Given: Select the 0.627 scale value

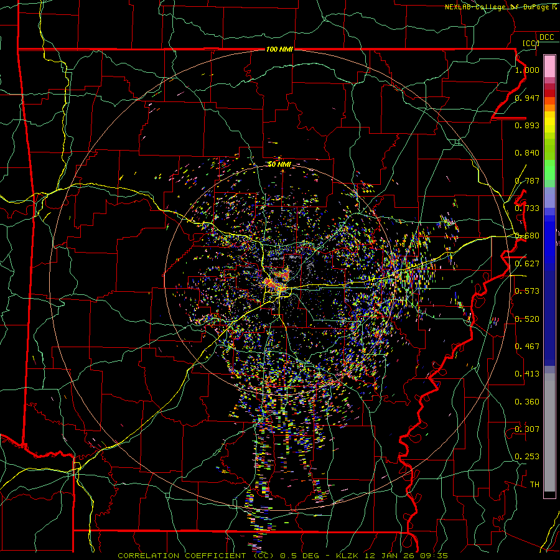Looking at the screenshot, I should (x=527, y=264).
